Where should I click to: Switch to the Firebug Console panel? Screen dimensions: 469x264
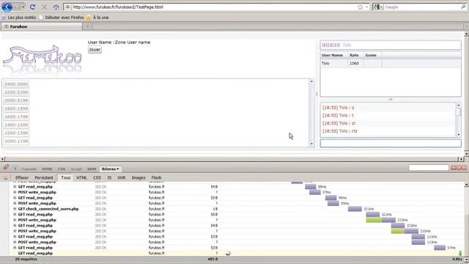[x=29, y=169]
